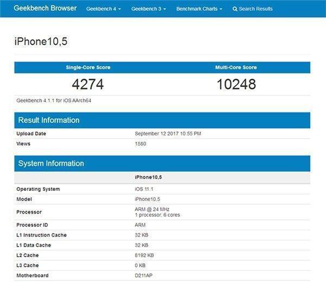Select the L1 Instruction Cache 32 KB value
Screen dimensions: 326x282
click(x=141, y=235)
